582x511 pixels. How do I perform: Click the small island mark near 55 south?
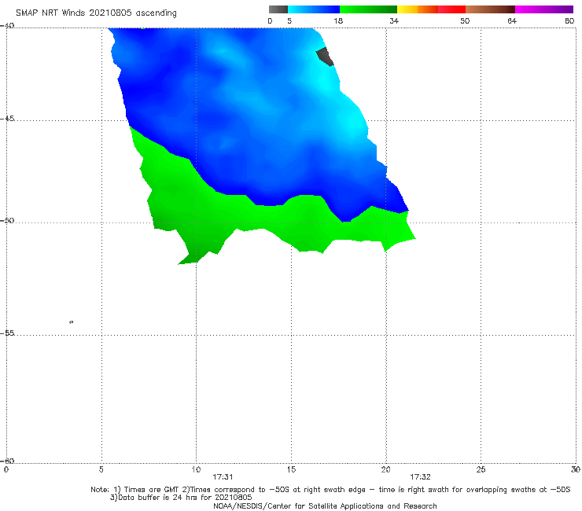click(x=72, y=322)
